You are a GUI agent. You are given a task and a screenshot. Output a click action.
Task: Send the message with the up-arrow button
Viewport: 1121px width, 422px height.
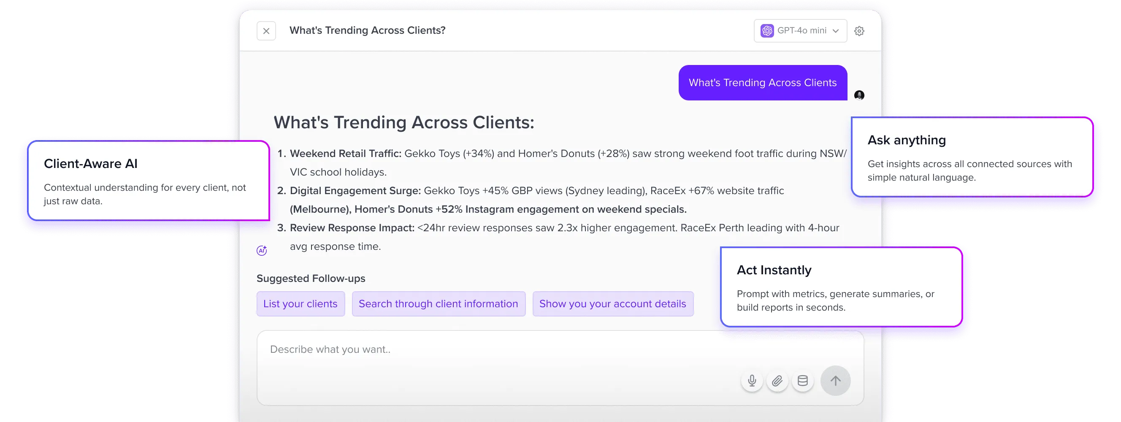click(x=835, y=381)
